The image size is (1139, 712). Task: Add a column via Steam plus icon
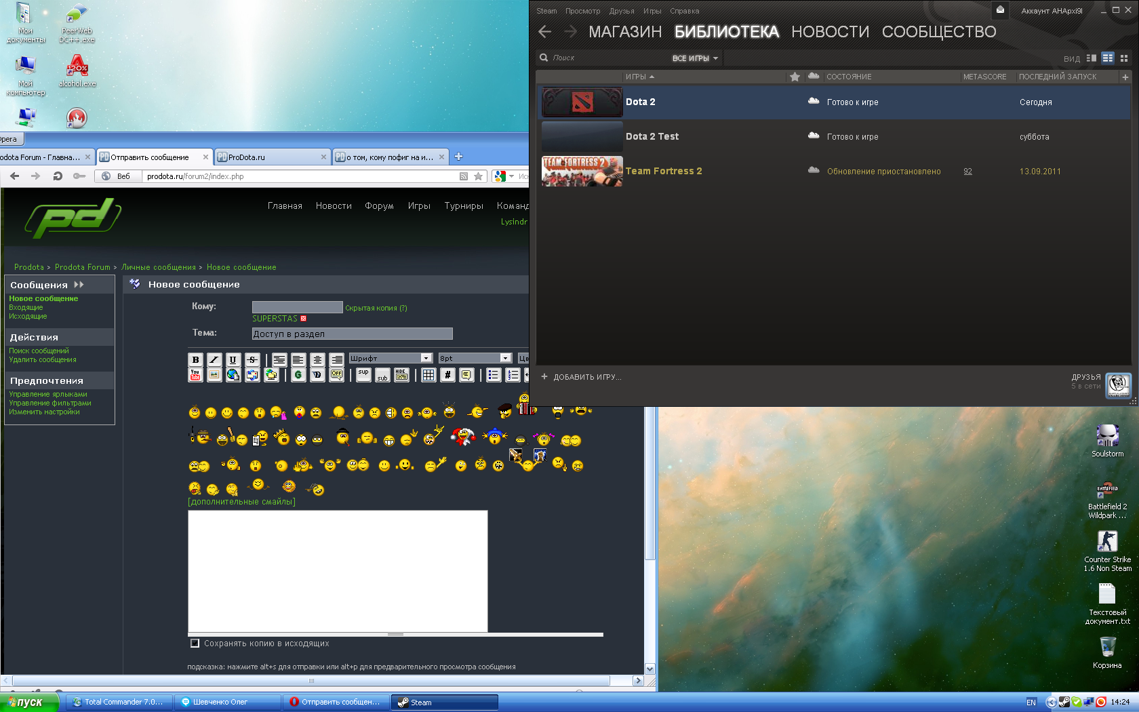(1125, 77)
